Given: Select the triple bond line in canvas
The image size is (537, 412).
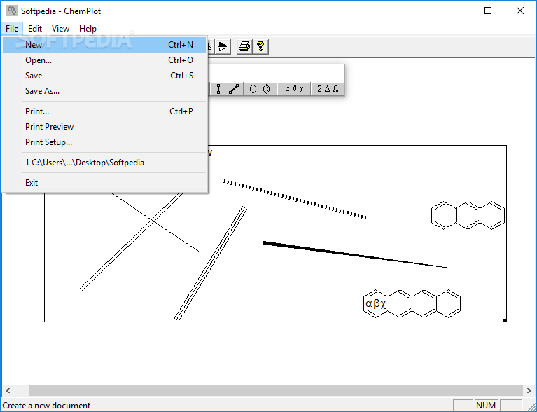Looking at the screenshot, I should click(211, 263).
